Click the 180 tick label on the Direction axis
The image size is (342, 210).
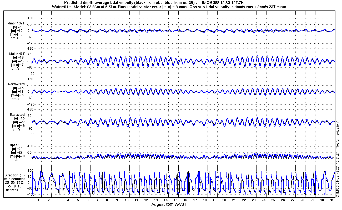(x=31, y=171)
